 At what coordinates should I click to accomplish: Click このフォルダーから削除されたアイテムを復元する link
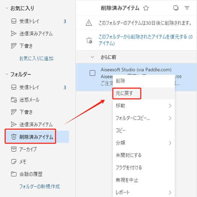tap(146, 40)
